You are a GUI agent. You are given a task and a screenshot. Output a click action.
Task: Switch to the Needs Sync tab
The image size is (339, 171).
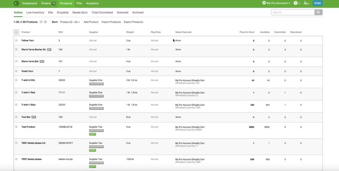click(80, 12)
